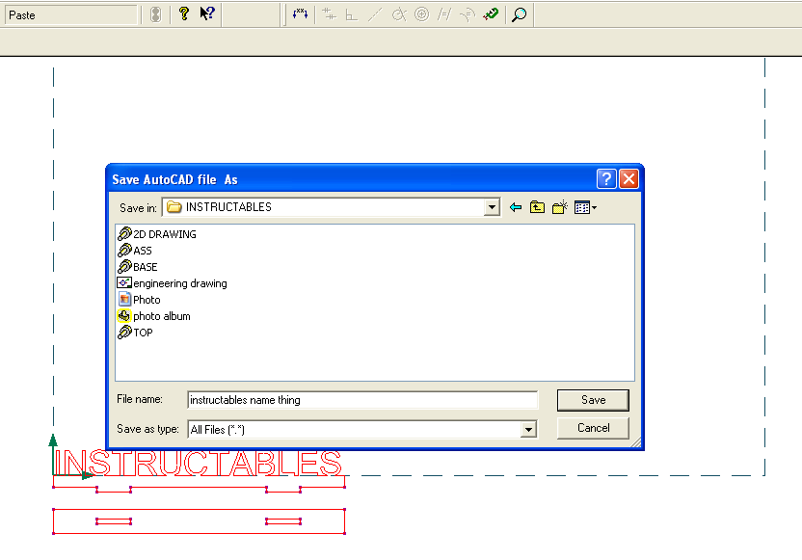Select the ASS file

coord(135,251)
